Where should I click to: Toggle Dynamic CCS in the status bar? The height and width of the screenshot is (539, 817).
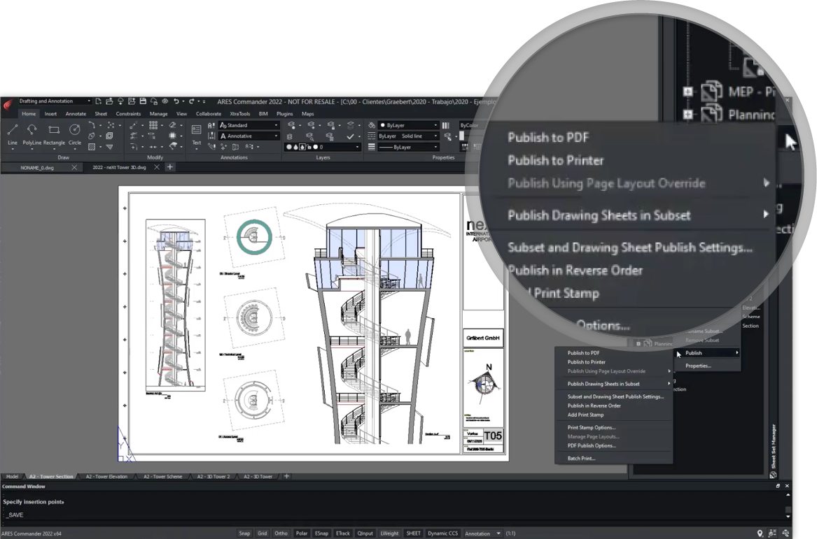443,533
